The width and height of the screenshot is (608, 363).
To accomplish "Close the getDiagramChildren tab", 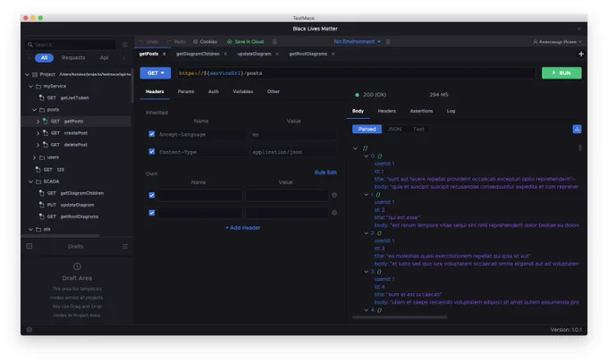I will 225,54.
